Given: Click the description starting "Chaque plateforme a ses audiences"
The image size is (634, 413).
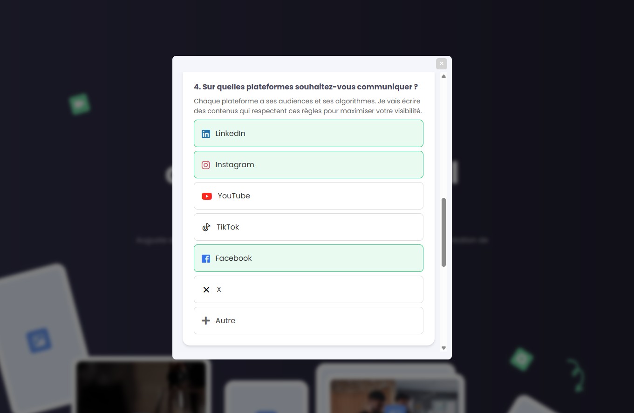Looking at the screenshot, I should (308, 106).
